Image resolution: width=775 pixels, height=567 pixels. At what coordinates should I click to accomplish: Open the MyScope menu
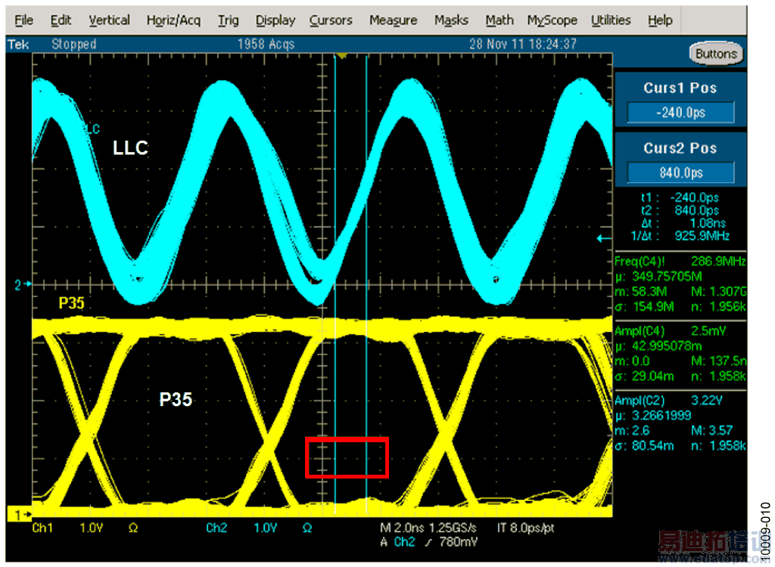[x=552, y=20]
